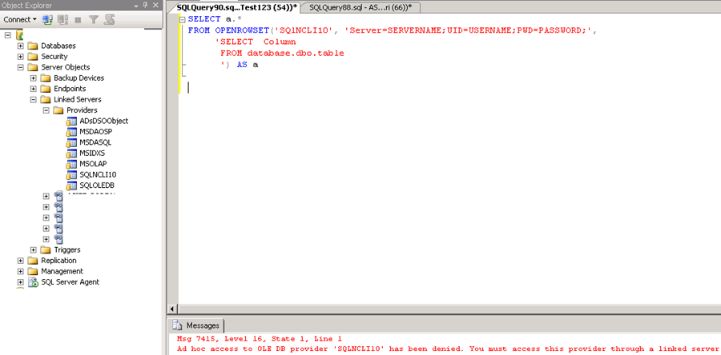Click the Replication folder icon
Viewport: 721px width, 355px height.
[x=33, y=261]
